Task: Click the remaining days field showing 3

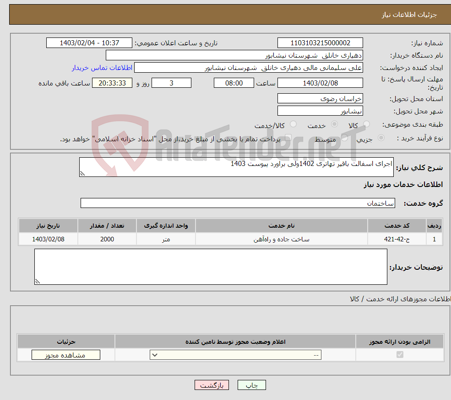Action: 171,83
